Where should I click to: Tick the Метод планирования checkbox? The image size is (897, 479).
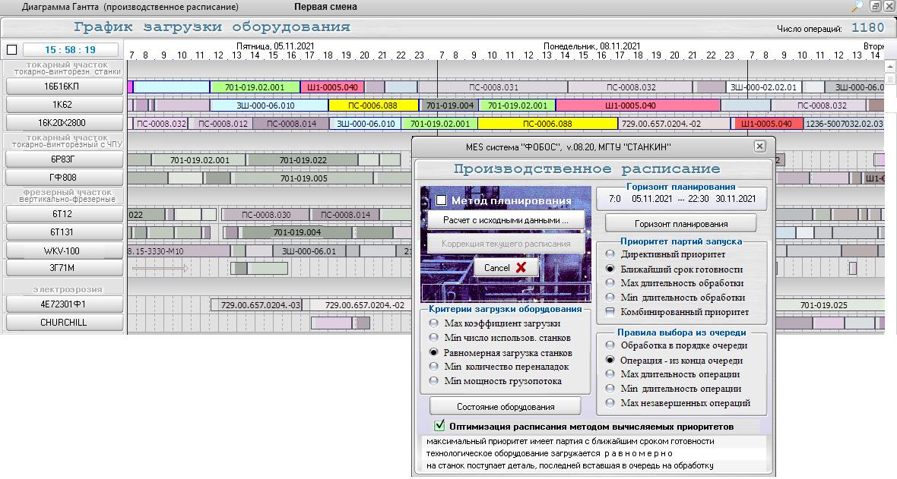441,200
